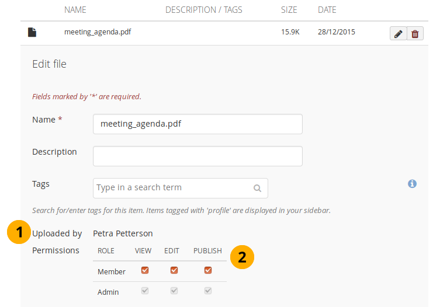This screenshot has height=307, width=433.
Task: Click the Admin Publish permission checkbox
Action: pyautogui.click(x=207, y=291)
